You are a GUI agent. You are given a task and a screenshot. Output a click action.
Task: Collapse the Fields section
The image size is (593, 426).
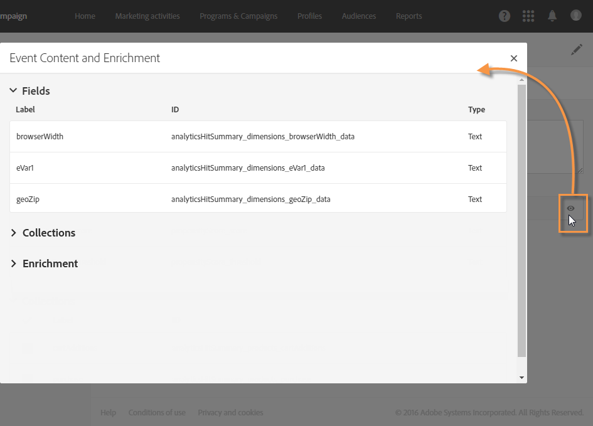(x=13, y=90)
